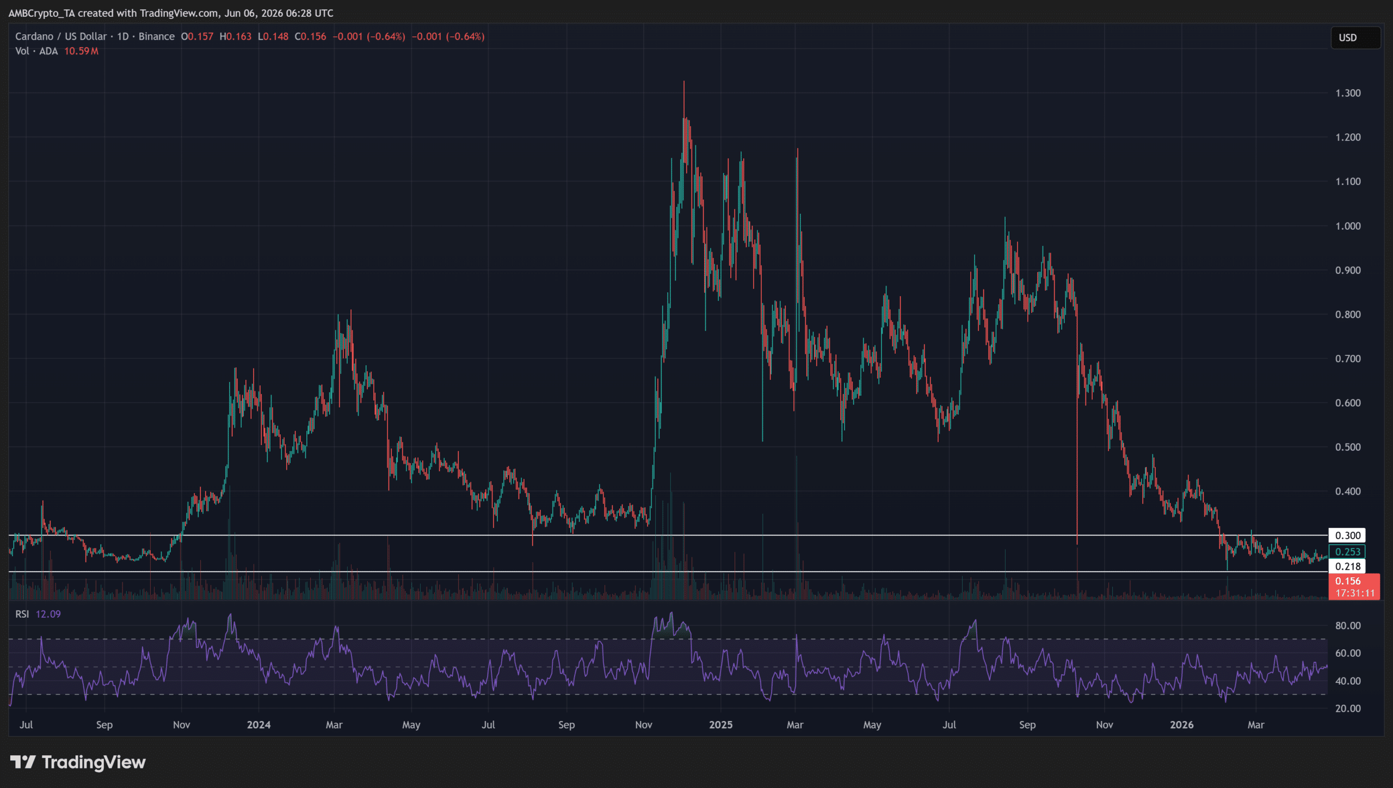The image size is (1393, 788).
Task: Select the 0.218 horizontal line price label
Action: [x=1347, y=567]
